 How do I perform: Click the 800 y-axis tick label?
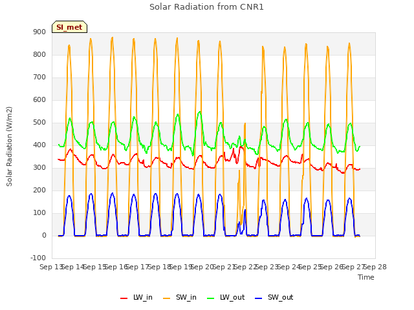pyautogui.click(x=39, y=54)
